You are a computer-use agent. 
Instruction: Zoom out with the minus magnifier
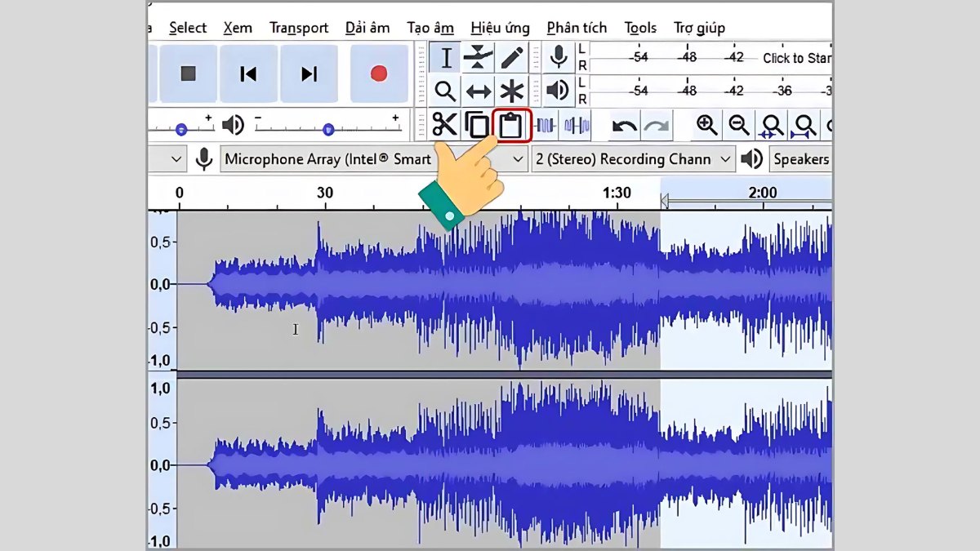(x=739, y=126)
